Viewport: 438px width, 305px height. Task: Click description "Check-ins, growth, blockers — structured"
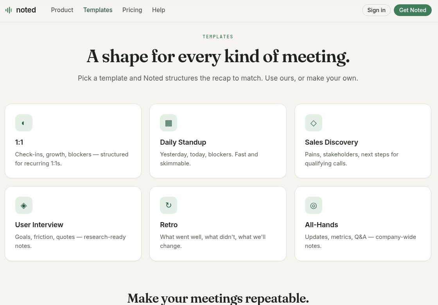point(72,159)
